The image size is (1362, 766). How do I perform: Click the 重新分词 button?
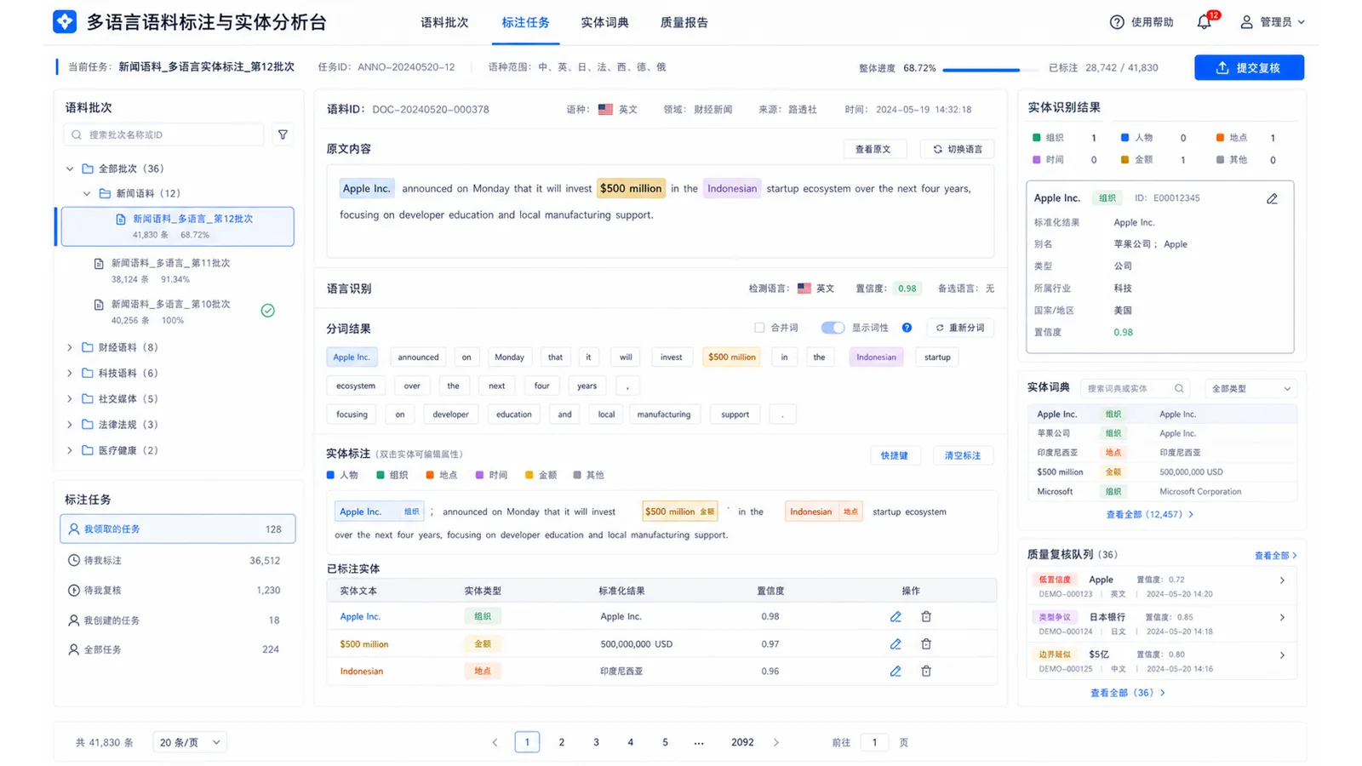[x=959, y=328]
